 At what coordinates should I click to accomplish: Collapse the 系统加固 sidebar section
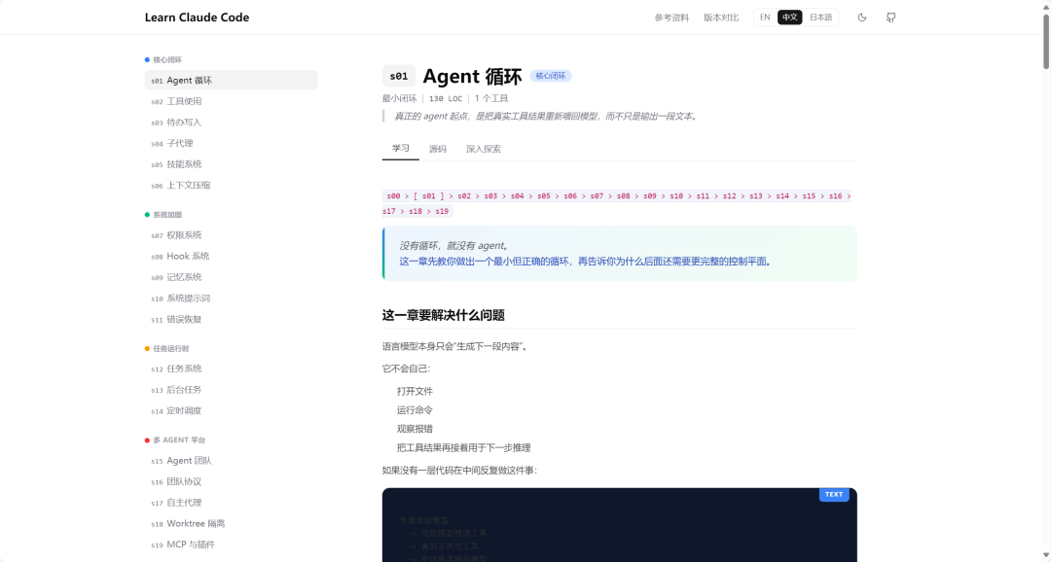[x=168, y=214]
